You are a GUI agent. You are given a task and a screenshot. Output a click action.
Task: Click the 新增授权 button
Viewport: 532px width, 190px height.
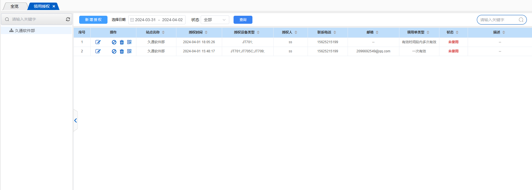pos(93,20)
